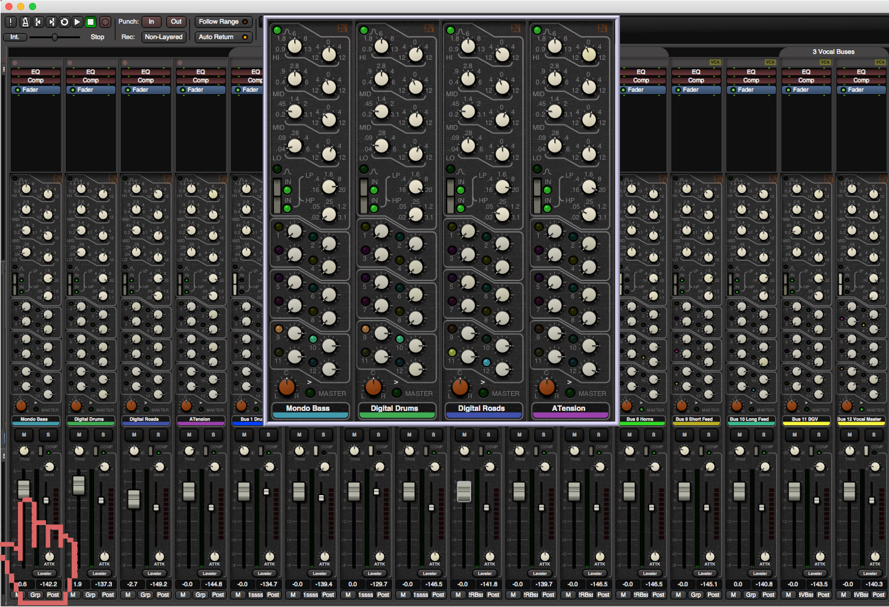Toggle the metronome click icon
889x607 pixels.
[x=25, y=22]
